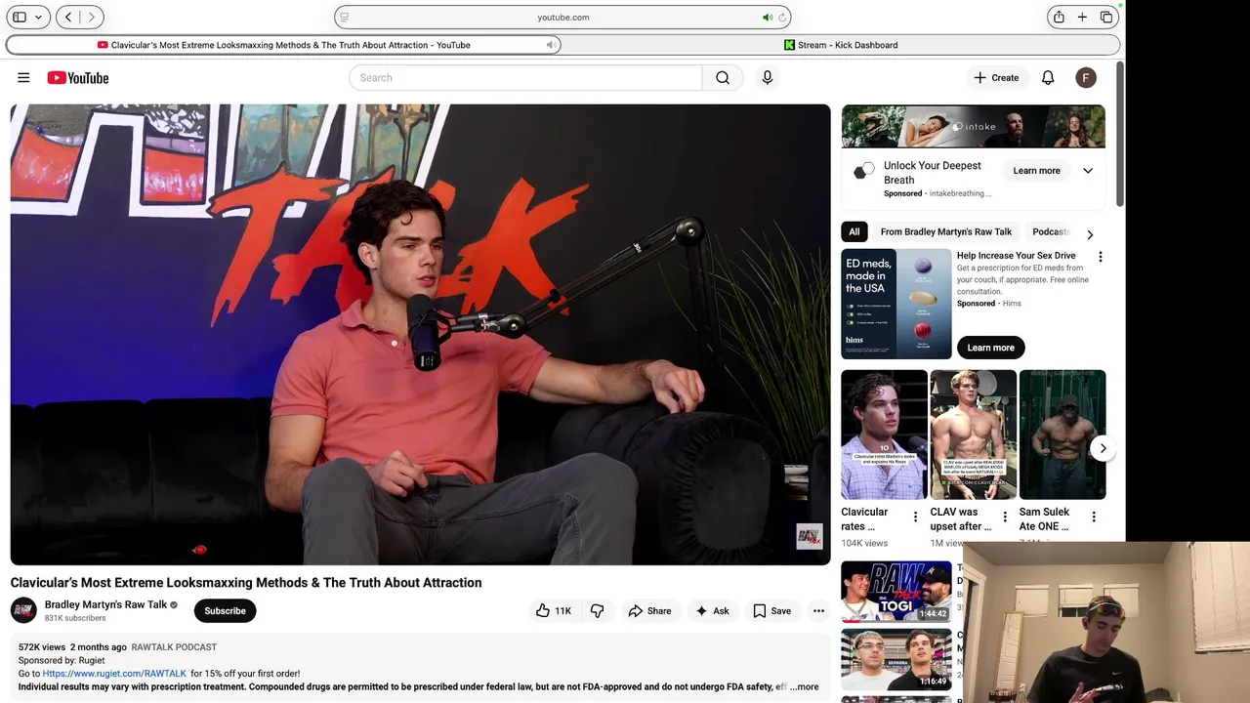Mute the YouTube tab audio icon

click(551, 45)
